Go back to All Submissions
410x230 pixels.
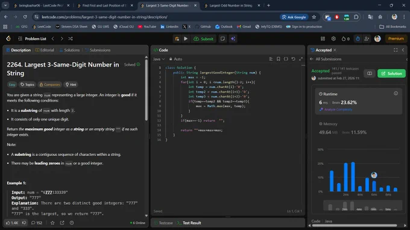(326, 59)
